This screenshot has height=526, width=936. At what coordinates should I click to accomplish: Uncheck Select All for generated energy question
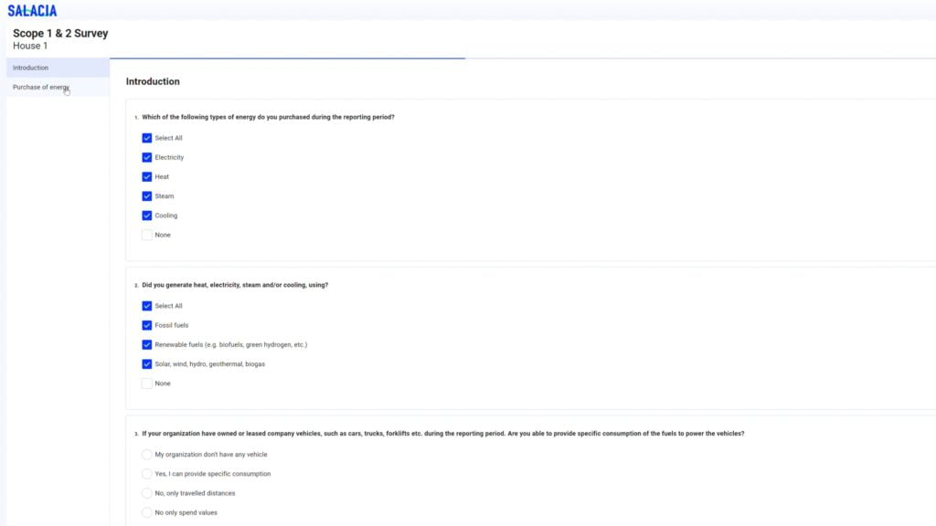click(x=147, y=306)
